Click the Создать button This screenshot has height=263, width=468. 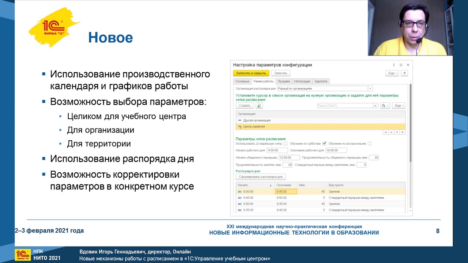tap(245, 106)
